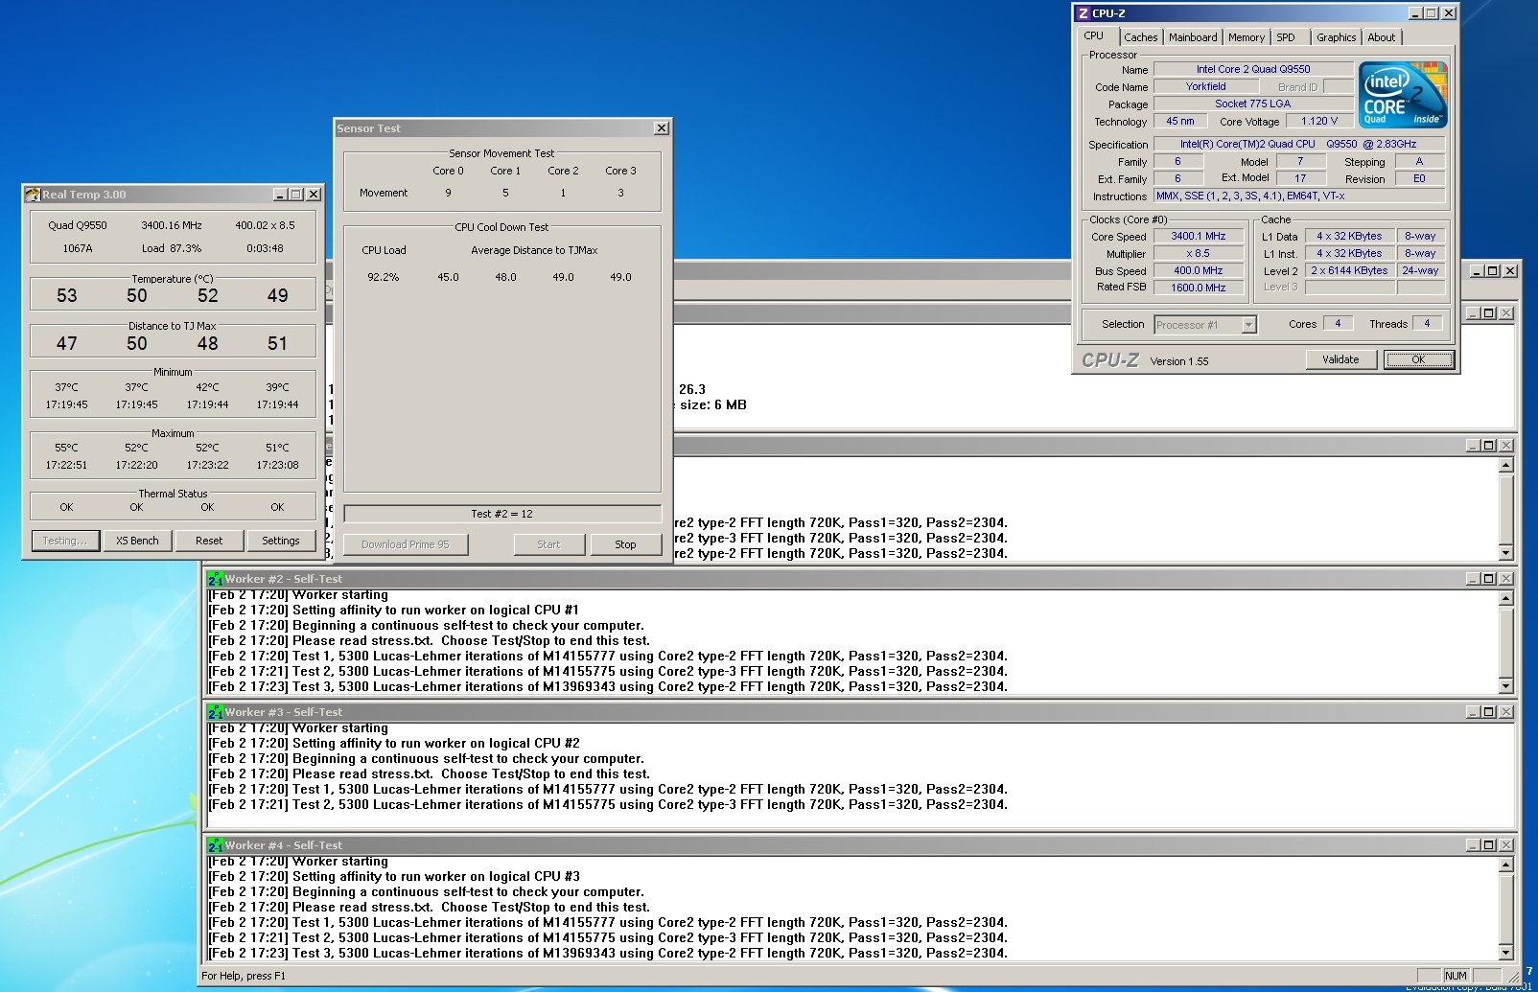Image resolution: width=1538 pixels, height=992 pixels.
Task: Click the Validate button in CPU-Z
Action: coord(1340,359)
